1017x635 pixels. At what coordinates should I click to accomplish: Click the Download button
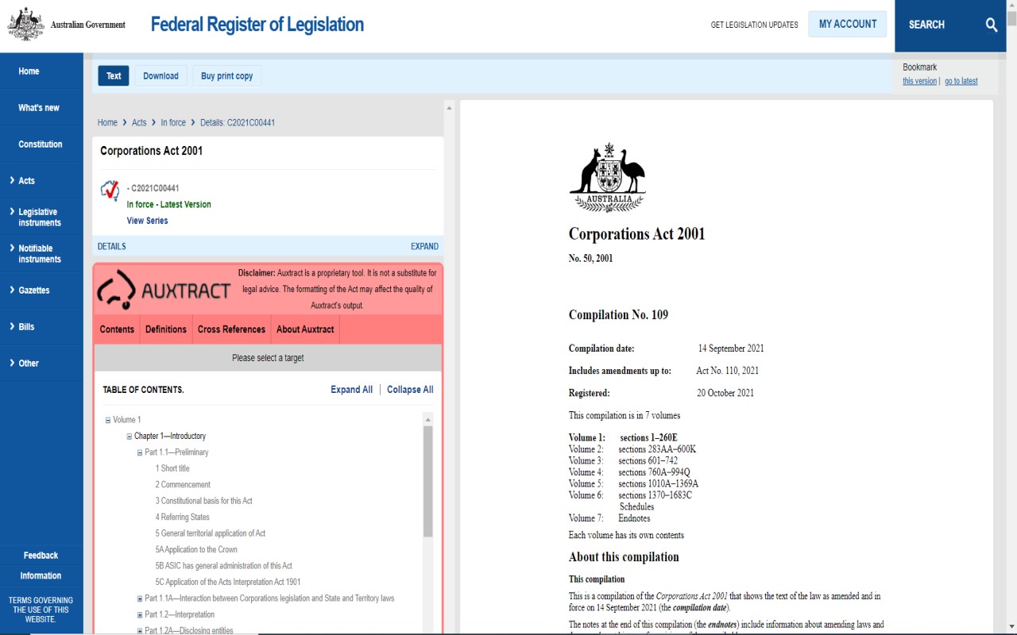pos(160,76)
